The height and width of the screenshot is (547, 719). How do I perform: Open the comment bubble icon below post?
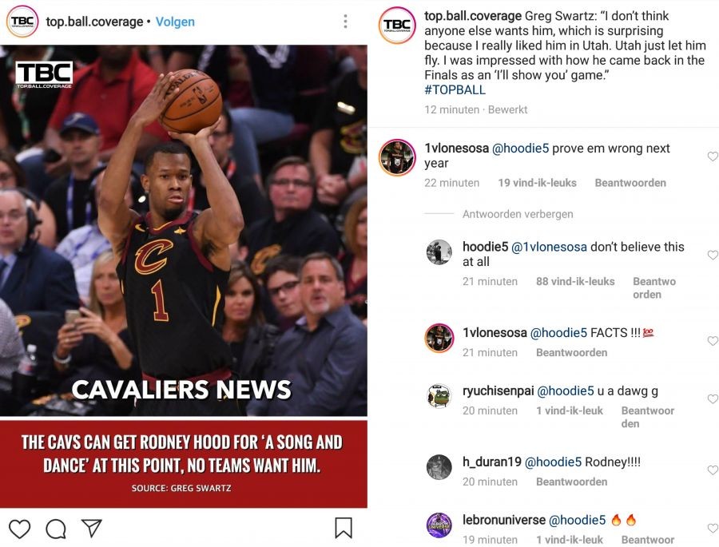point(56,529)
